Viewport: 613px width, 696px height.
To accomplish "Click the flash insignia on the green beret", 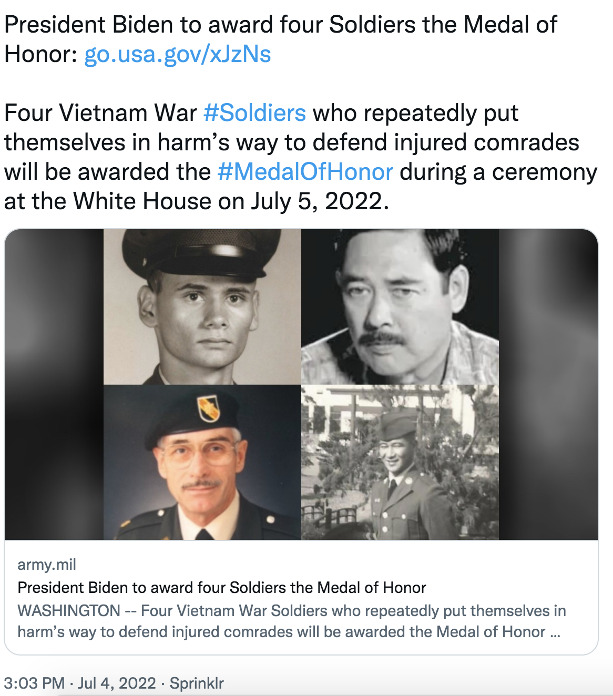I will pyautogui.click(x=208, y=408).
